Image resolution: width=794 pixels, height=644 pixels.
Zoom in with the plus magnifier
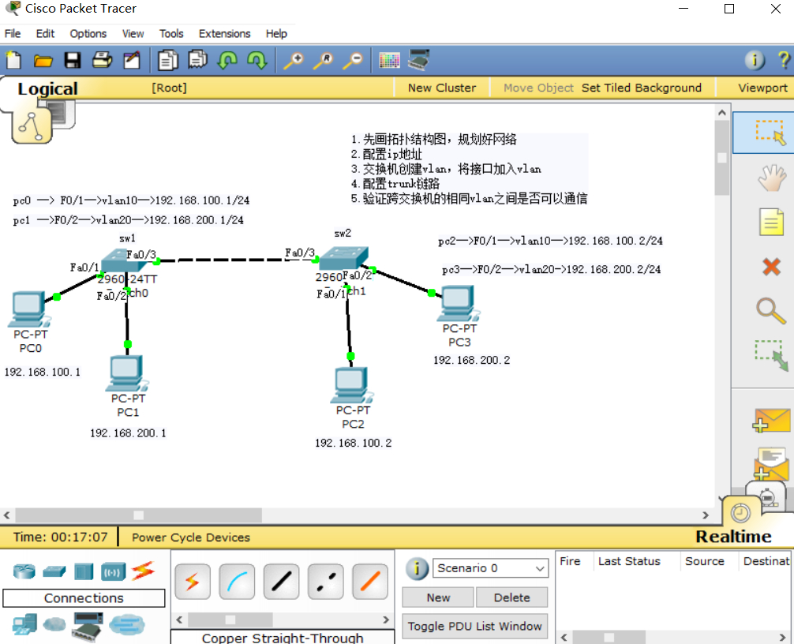coord(293,60)
